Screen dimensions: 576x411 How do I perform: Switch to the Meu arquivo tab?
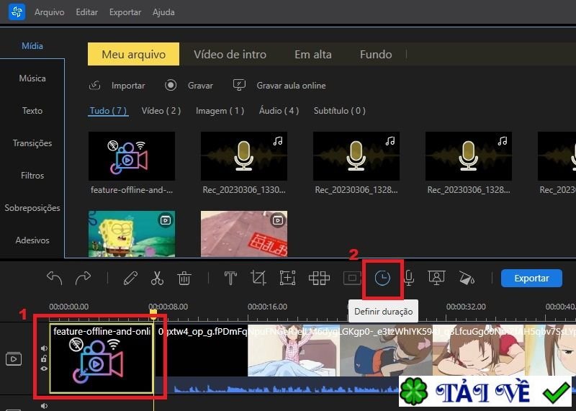point(133,54)
